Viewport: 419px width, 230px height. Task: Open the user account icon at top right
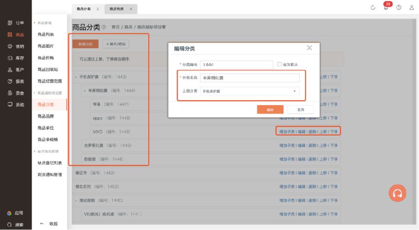412,7
